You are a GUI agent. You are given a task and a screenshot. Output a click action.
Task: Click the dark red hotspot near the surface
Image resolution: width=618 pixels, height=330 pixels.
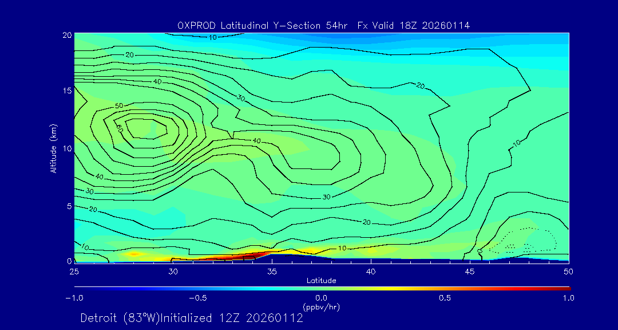pos(229,257)
